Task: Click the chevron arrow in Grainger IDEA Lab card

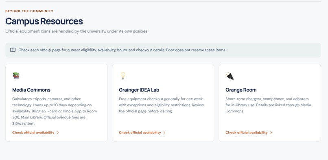Action: pyautogui.click(x=164, y=133)
